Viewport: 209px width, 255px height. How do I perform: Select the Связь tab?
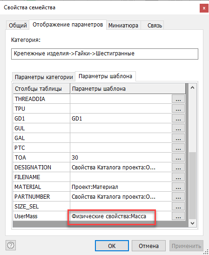(x=155, y=26)
